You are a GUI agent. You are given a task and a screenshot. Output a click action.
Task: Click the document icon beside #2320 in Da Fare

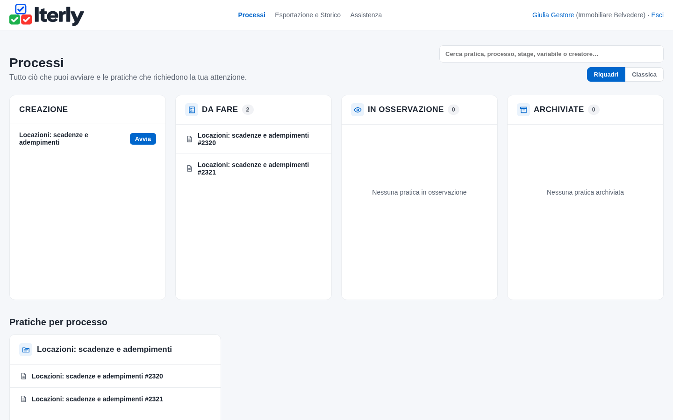tap(189, 139)
